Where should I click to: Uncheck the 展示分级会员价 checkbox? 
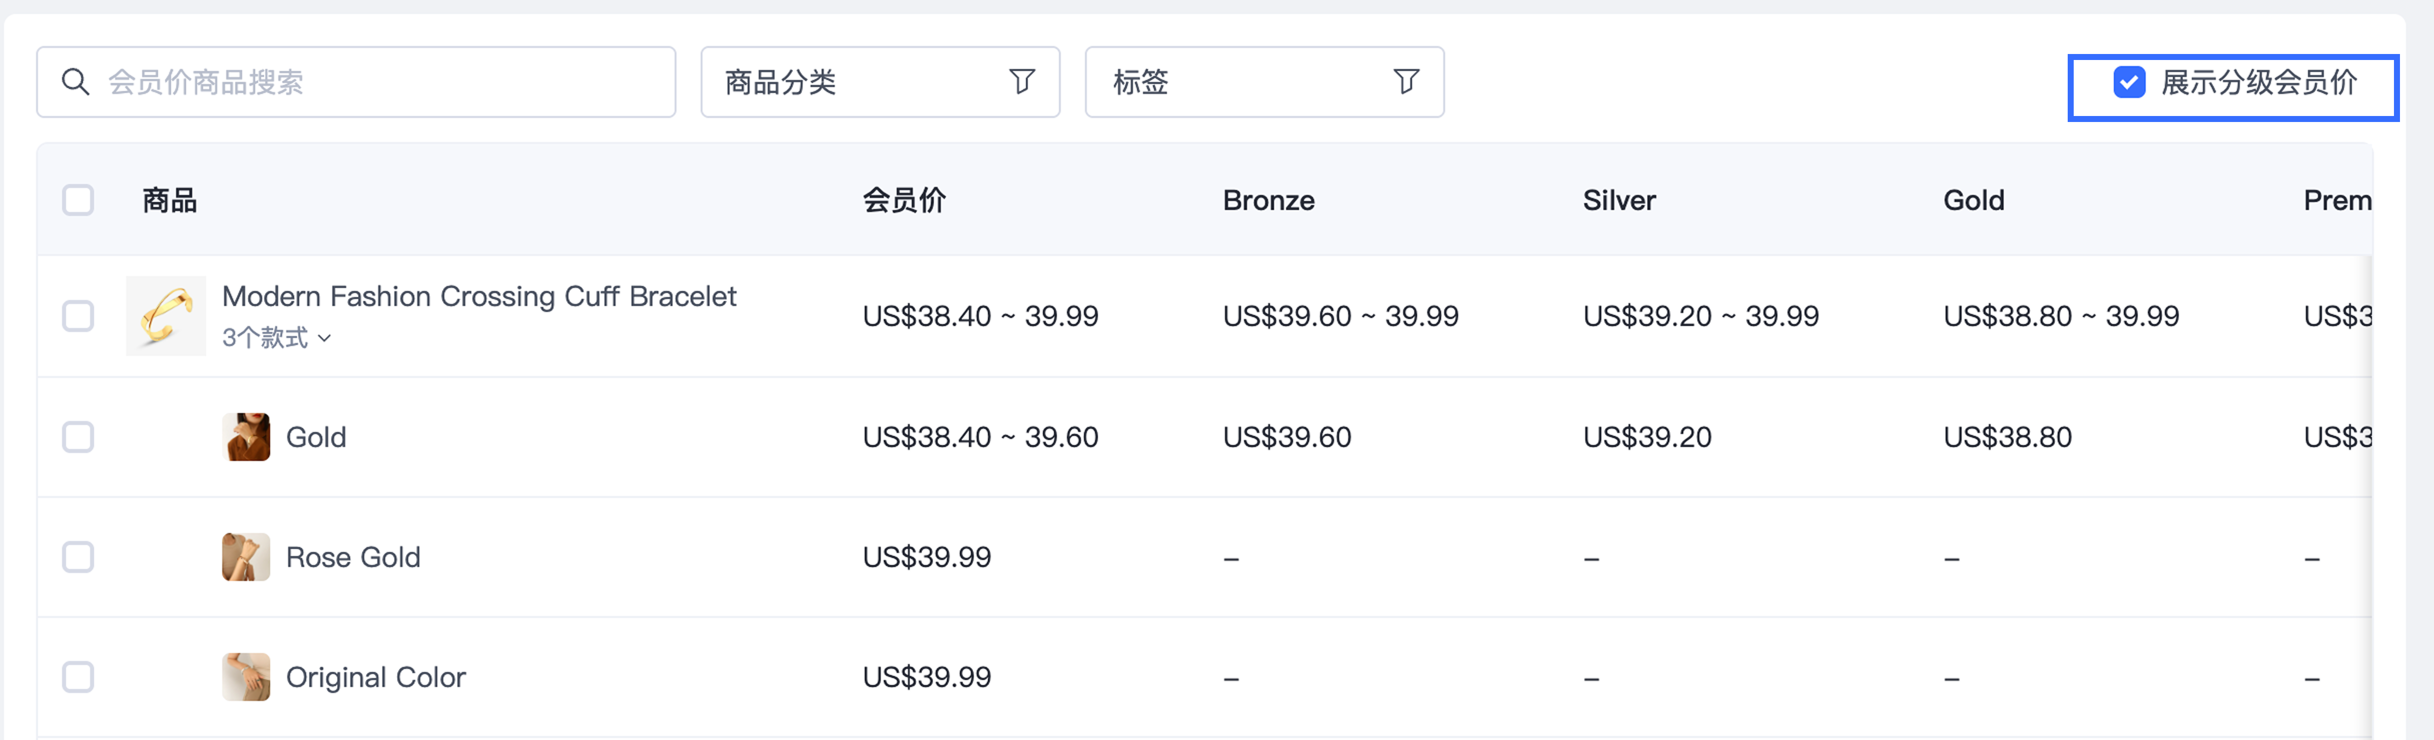[2129, 82]
